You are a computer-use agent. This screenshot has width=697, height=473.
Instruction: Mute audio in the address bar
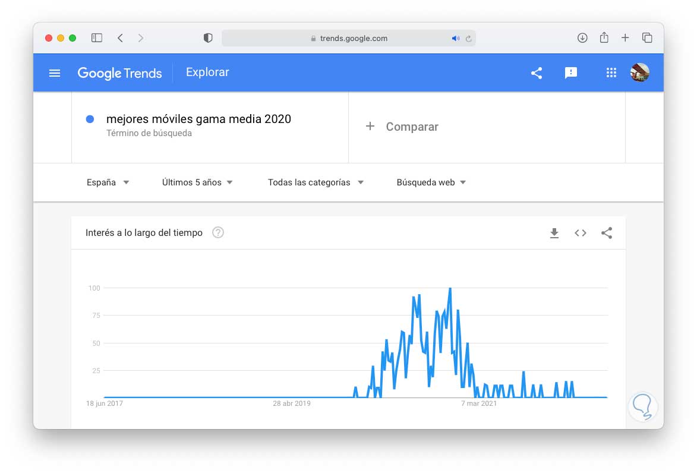click(455, 38)
